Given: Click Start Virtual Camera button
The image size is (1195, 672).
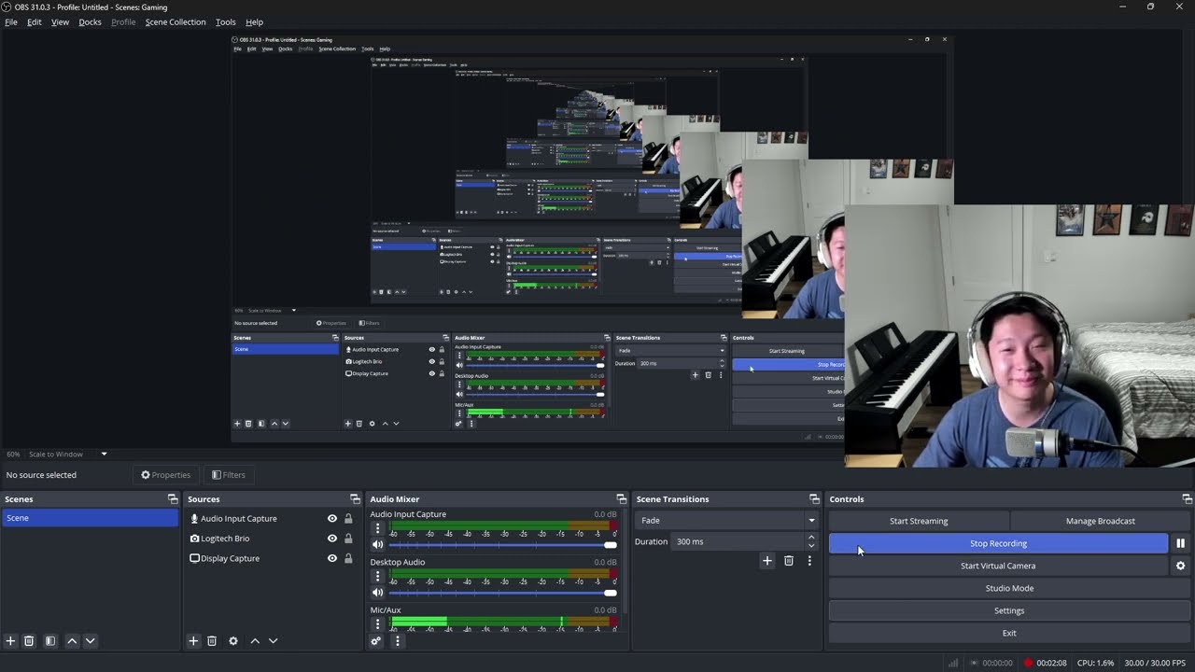Looking at the screenshot, I should tap(998, 566).
